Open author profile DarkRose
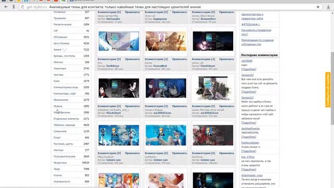 113,66
